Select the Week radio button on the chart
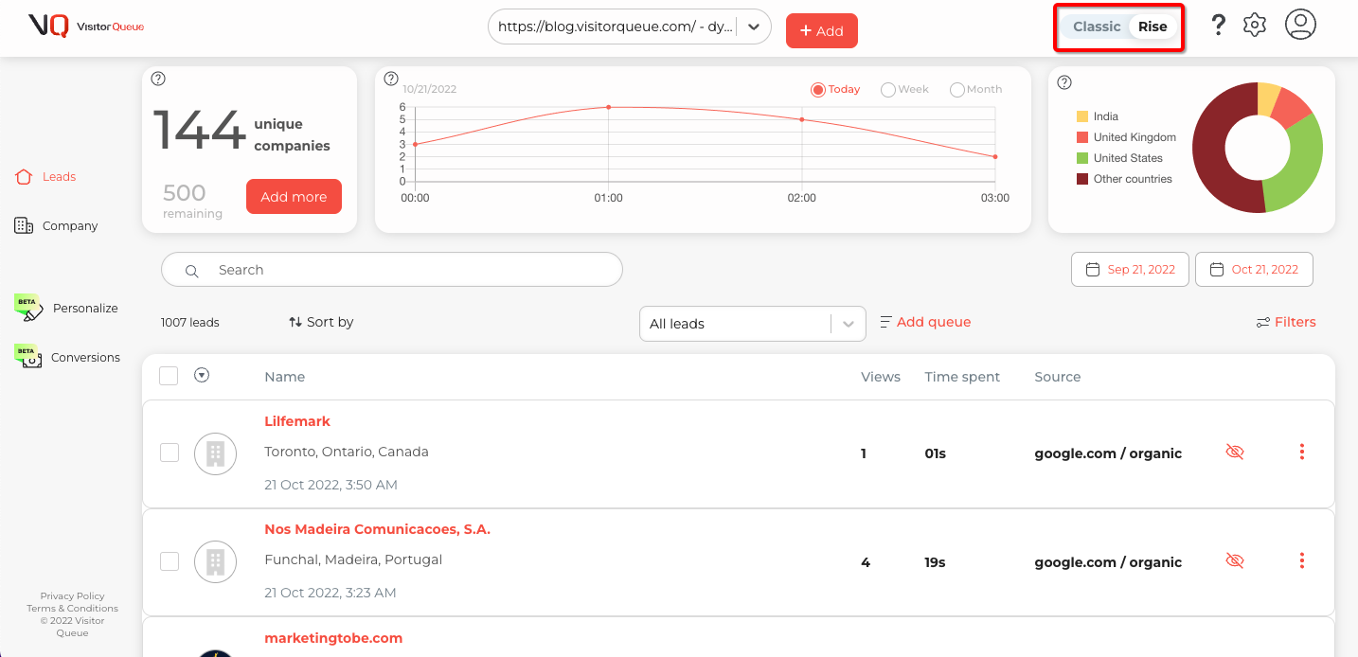Screen dimensions: 1358x657 tap(888, 88)
